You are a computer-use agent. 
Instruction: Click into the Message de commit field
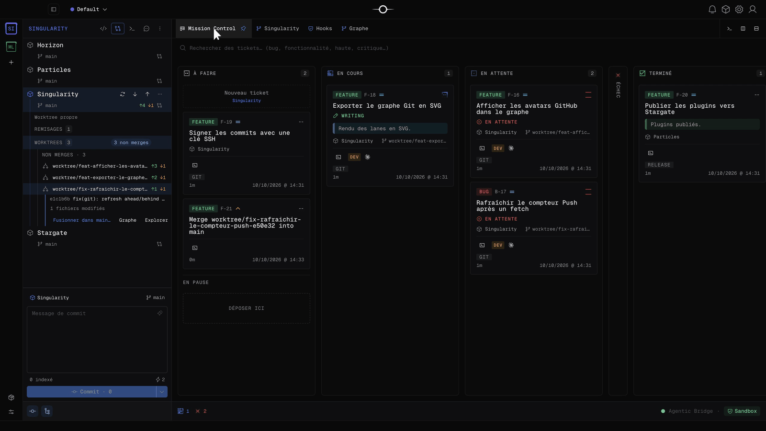[97, 340]
